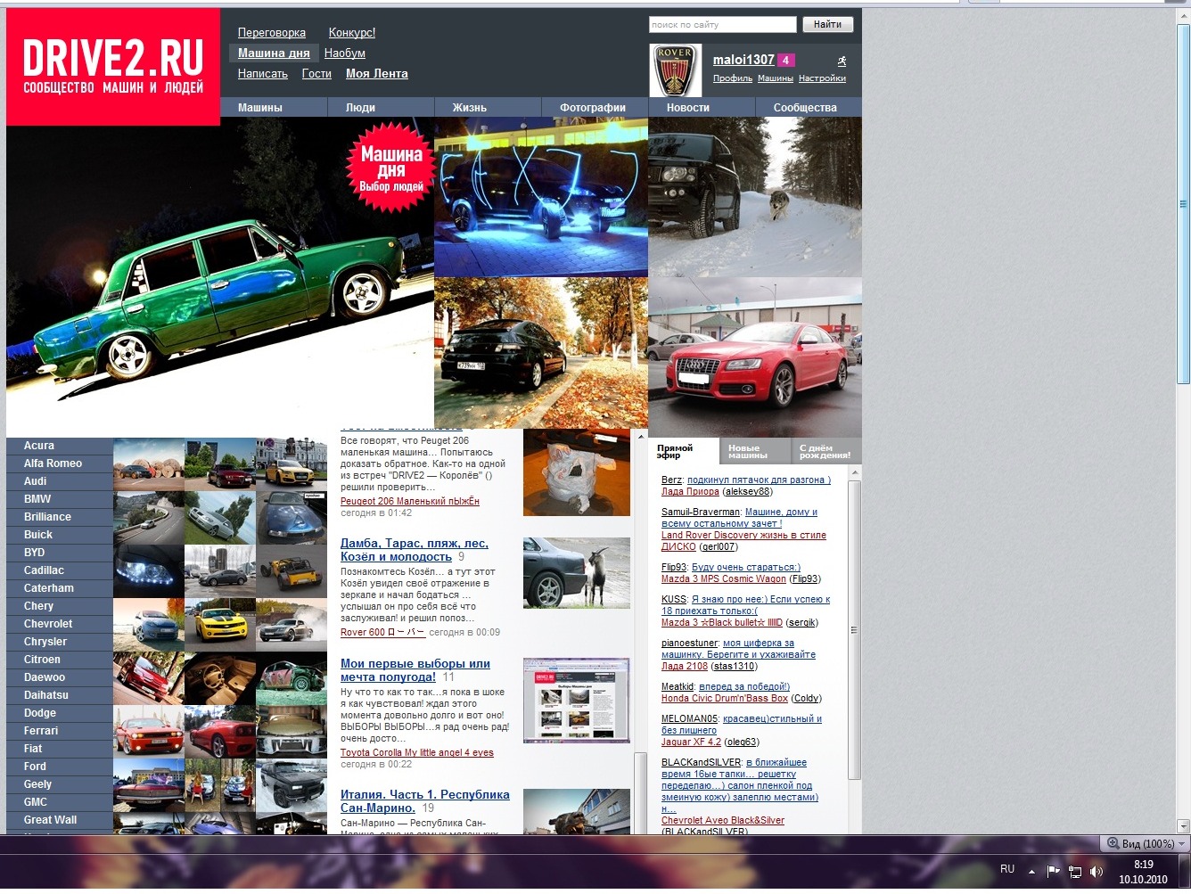The width and height of the screenshot is (1191, 894).
Task: Click the Найти search button
Action: [827, 25]
